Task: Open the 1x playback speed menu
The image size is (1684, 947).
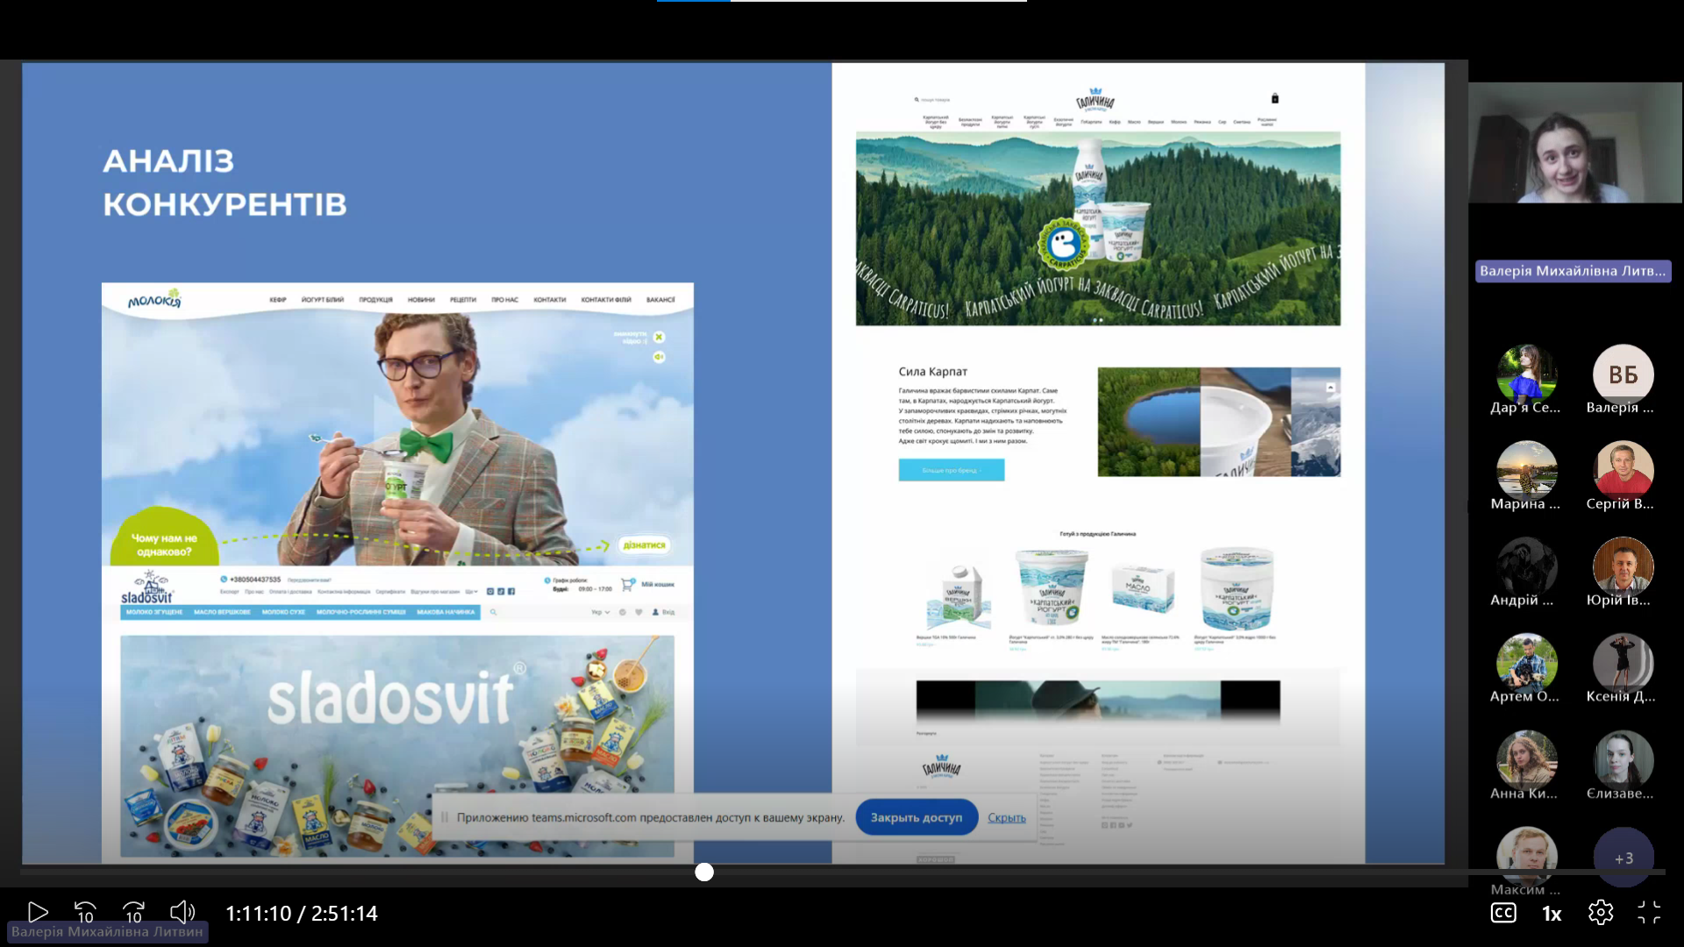Action: (1552, 914)
